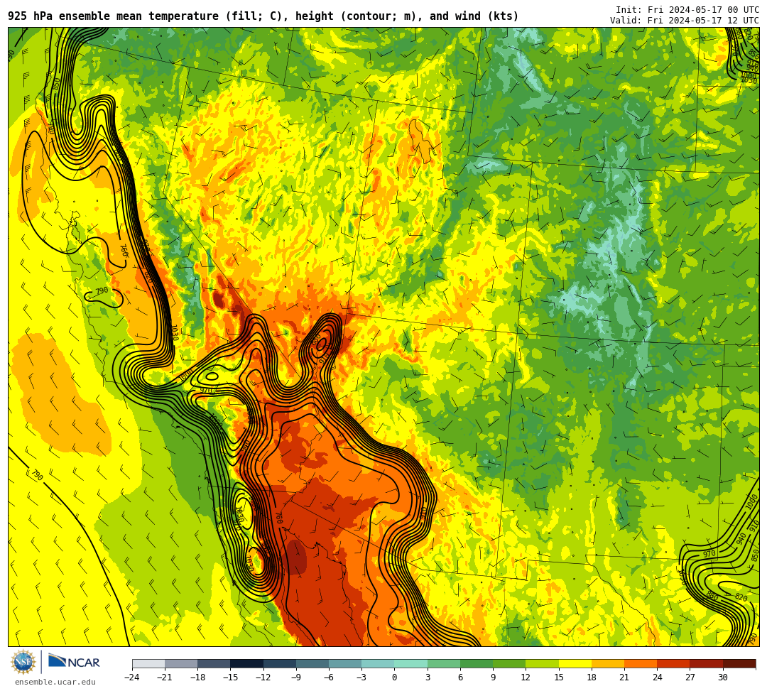Pick the 12 to 15 lime swatch
This screenshot has width=767, height=691.
coord(542,663)
